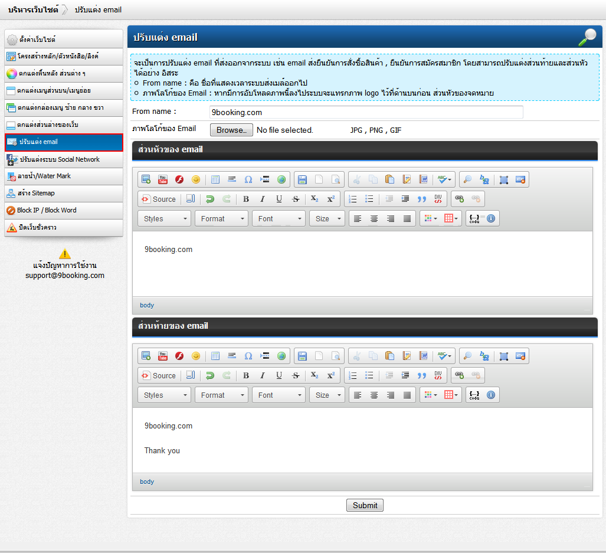This screenshot has height=553, width=606.
Task: Insert page break in footer editor
Action: point(265,356)
